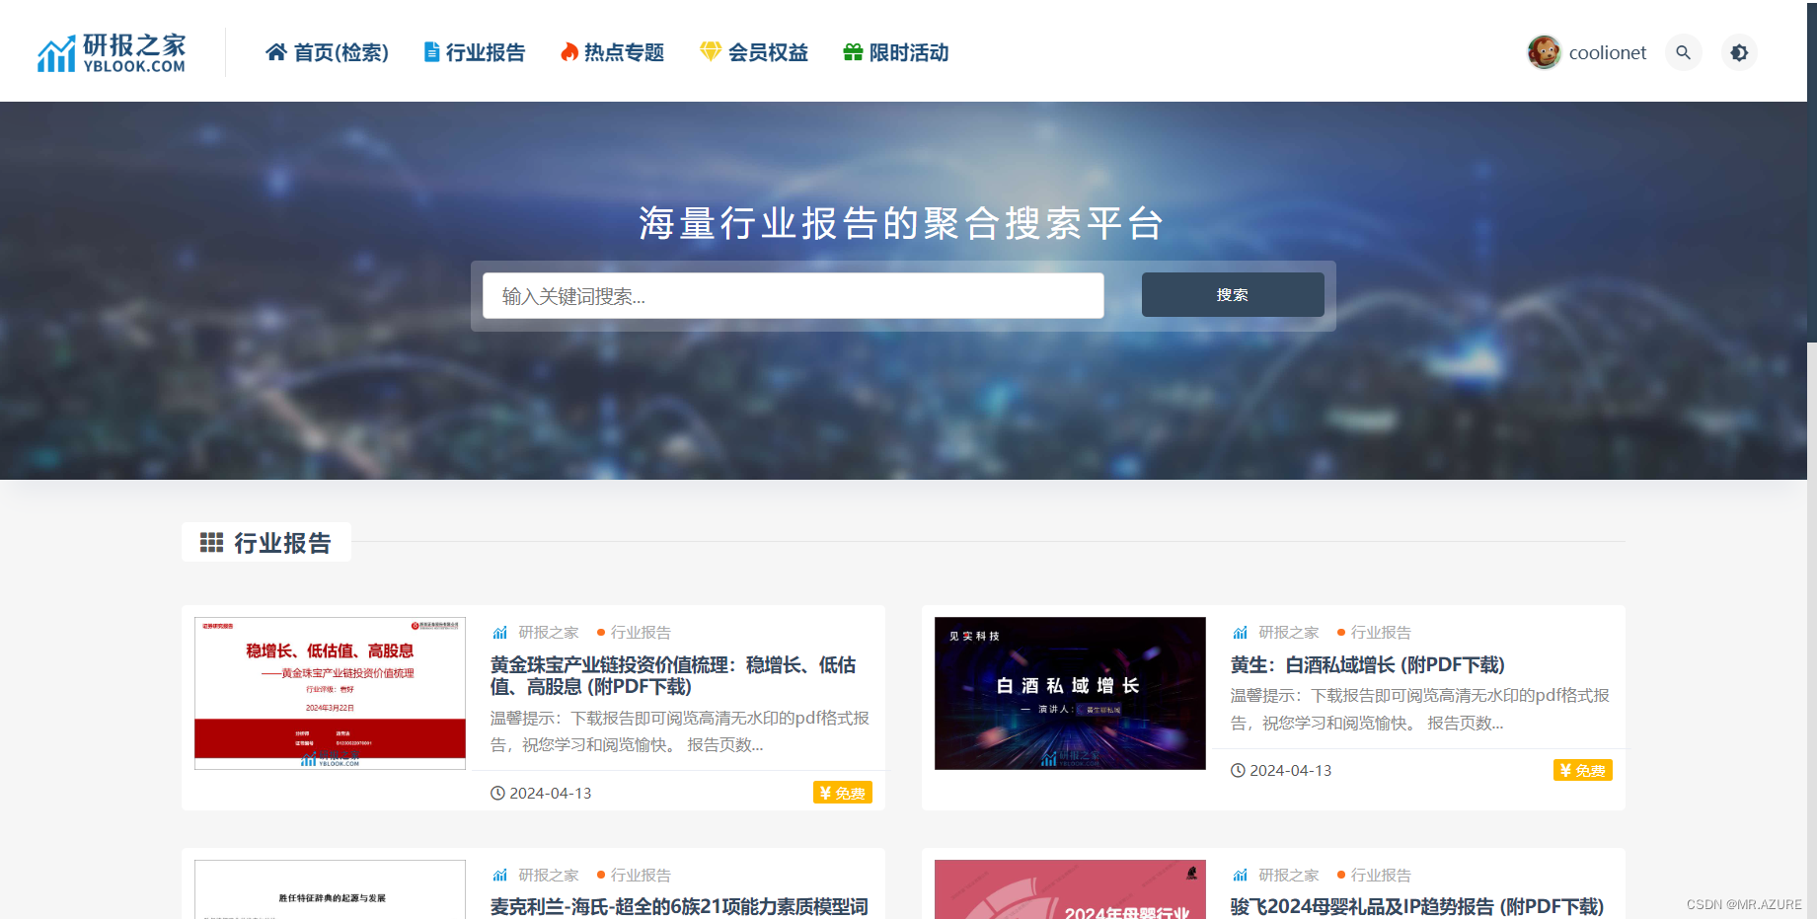This screenshot has width=1817, height=919.
Task: Click the 免费 badge on 黄金珠宝 card
Action: 843,793
